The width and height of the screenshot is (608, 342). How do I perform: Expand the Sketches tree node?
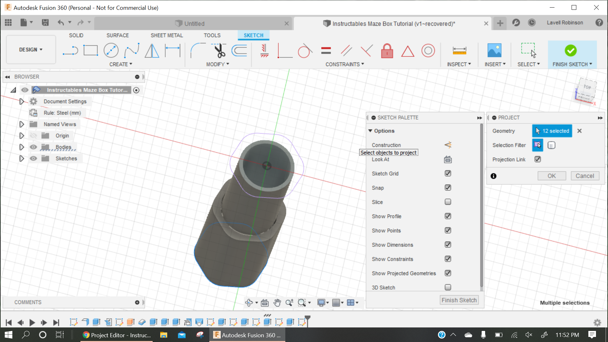pos(22,158)
